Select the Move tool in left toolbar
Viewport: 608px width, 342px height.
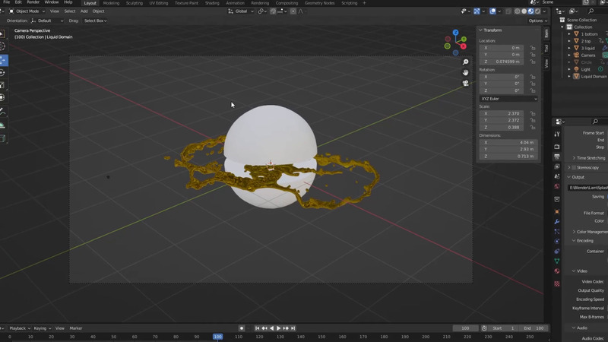point(2,60)
